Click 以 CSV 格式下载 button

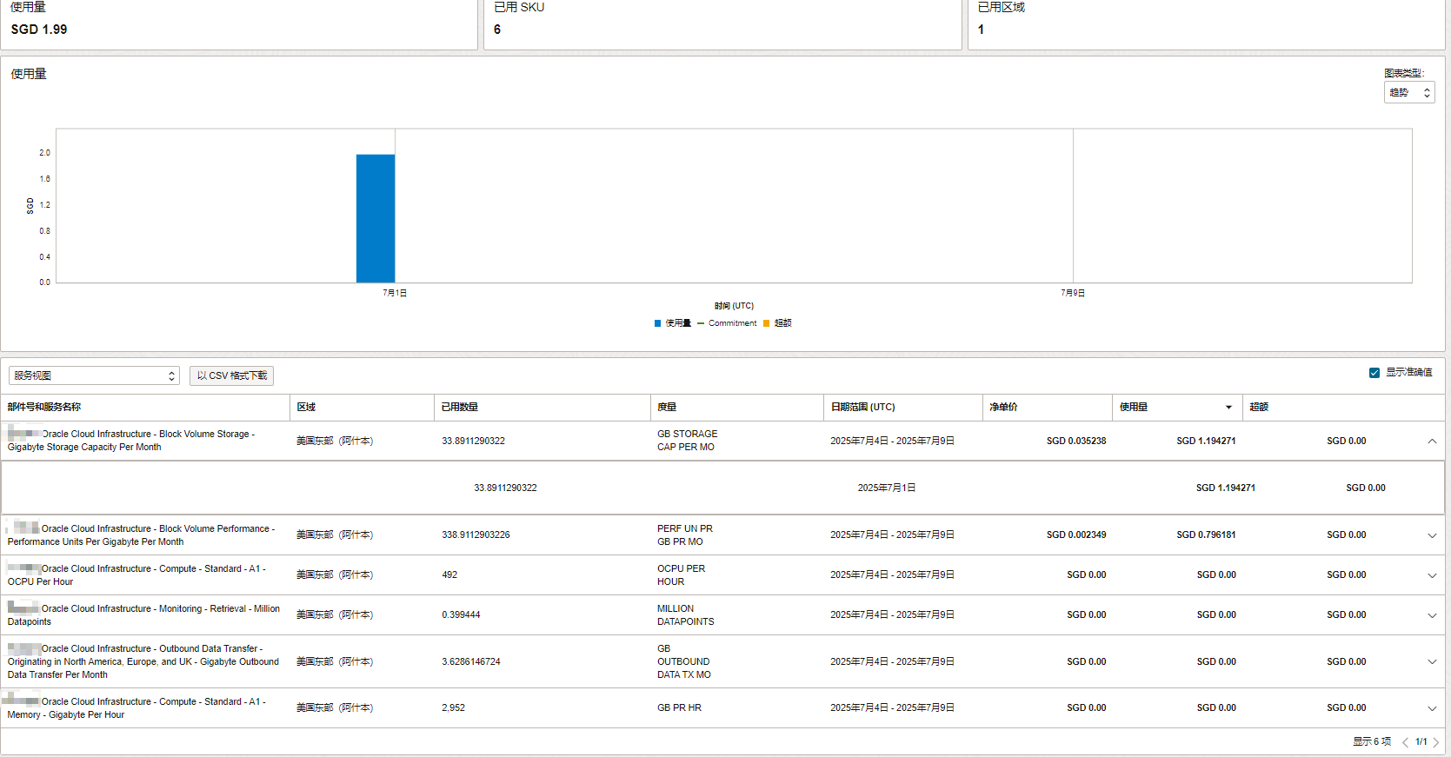tap(231, 375)
